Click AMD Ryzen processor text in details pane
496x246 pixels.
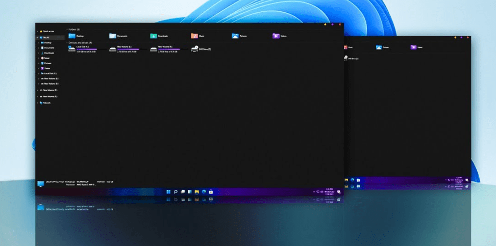[x=86, y=184]
